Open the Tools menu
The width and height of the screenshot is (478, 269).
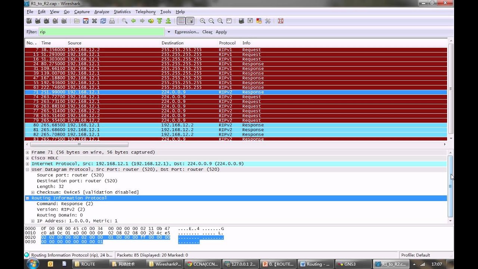(165, 12)
